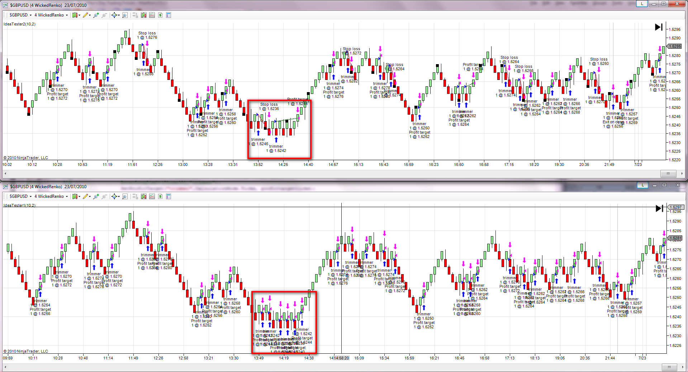The image size is (688, 372).
Task: Click Zoom Out magnifier in bottom chart toolbar
Action: (x=104, y=196)
